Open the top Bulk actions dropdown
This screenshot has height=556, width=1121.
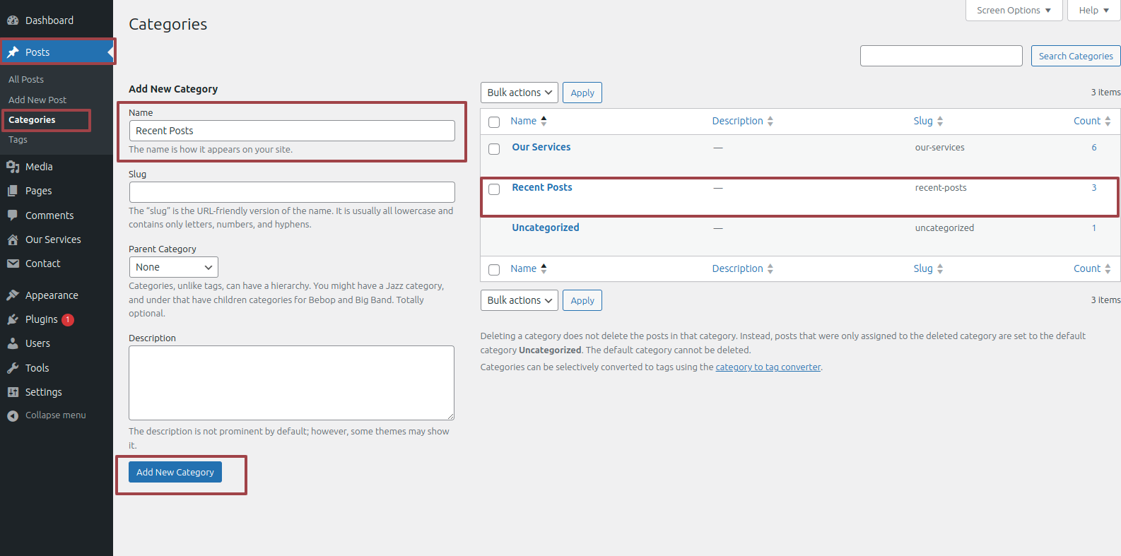pos(519,93)
